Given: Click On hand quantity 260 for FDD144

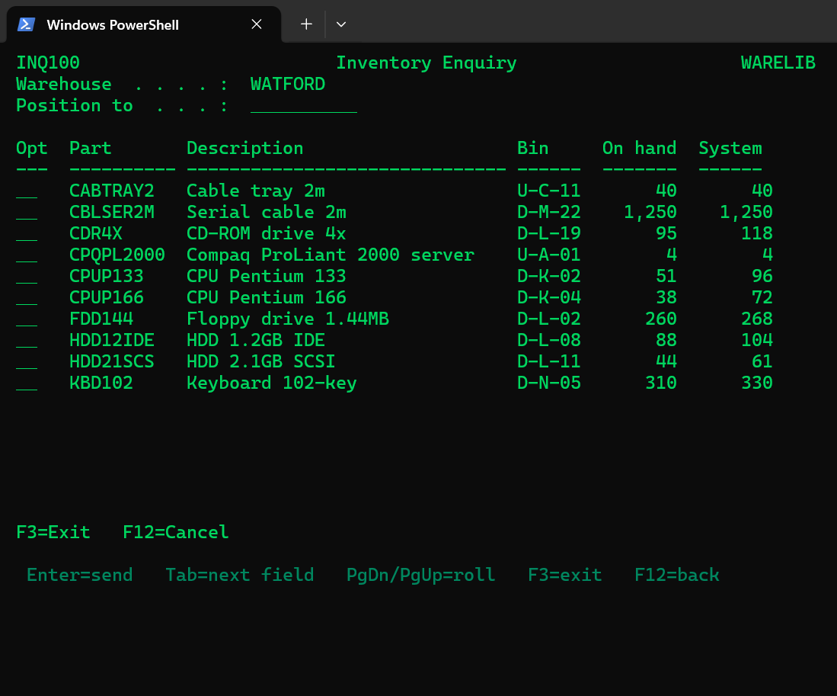Looking at the screenshot, I should click(661, 319).
